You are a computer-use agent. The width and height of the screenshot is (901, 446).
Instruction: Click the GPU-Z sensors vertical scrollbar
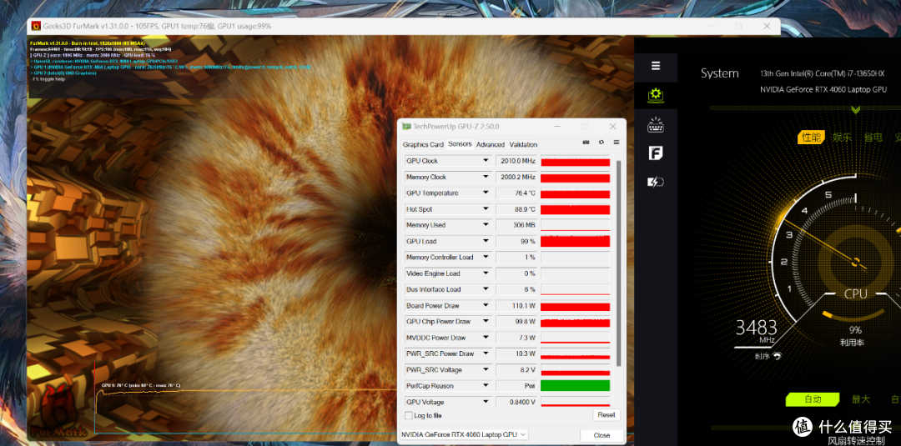click(618, 263)
